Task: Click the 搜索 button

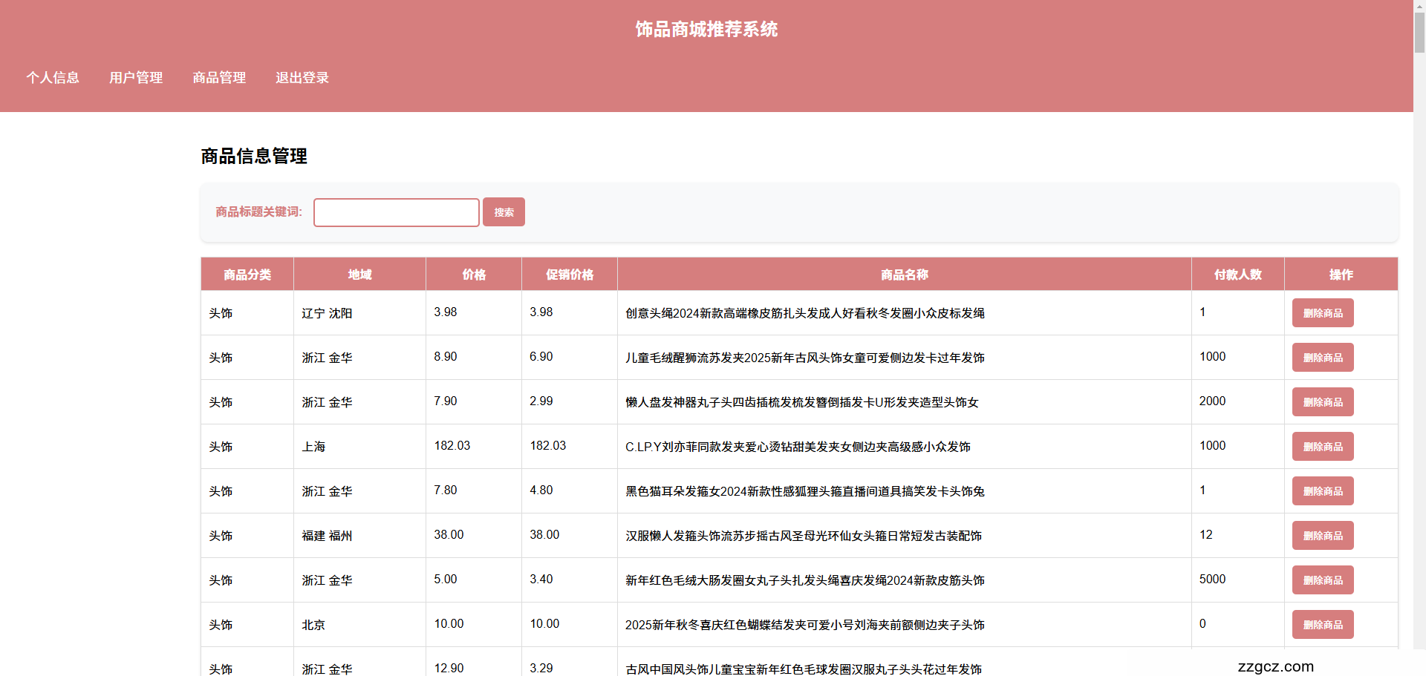Action: tap(503, 211)
